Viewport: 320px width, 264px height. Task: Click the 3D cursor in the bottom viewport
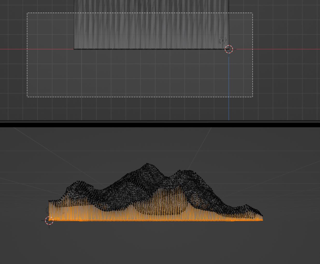click(49, 221)
